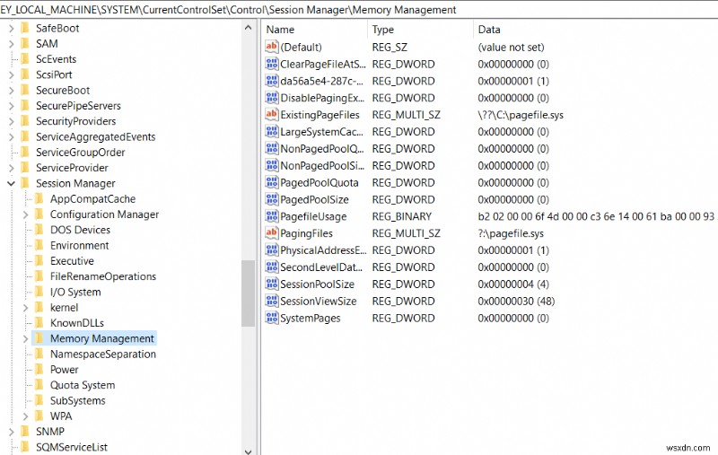This screenshot has height=455, width=718.
Task: Select the SQMServiceList key
Action: [x=72, y=447]
